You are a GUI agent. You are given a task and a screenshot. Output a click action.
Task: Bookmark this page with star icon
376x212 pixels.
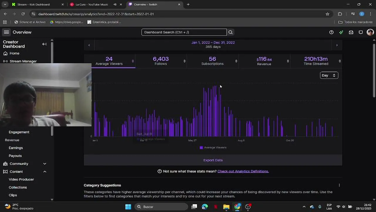coord(328,14)
